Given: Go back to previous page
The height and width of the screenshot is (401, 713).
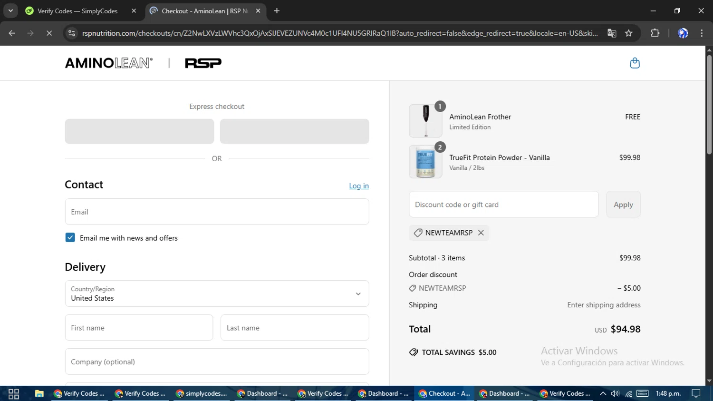Looking at the screenshot, I should click(x=12, y=33).
